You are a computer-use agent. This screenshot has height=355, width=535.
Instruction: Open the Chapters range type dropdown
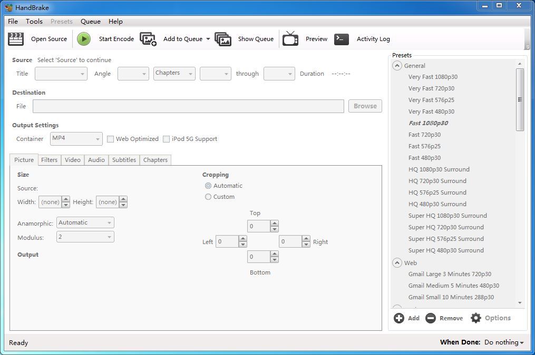(174, 74)
